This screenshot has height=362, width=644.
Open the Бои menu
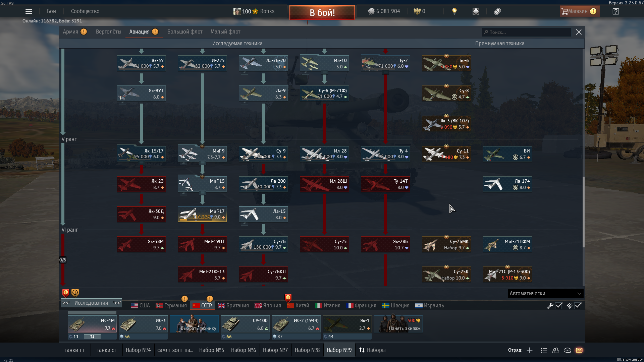tap(51, 11)
